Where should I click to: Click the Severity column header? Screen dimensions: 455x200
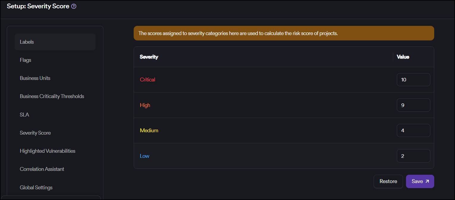click(149, 57)
